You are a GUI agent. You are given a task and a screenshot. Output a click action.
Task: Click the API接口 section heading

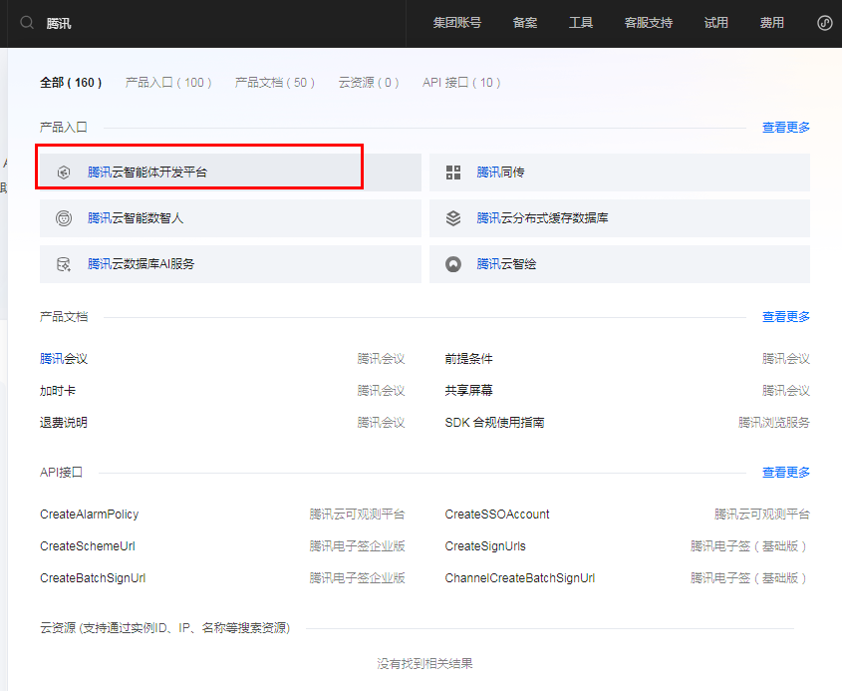(x=61, y=473)
